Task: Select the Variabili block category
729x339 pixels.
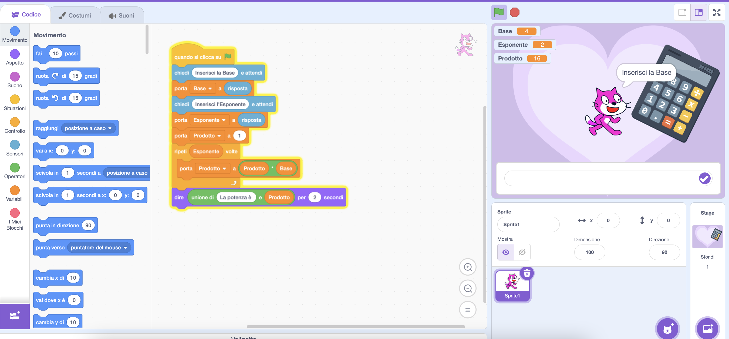Action: [15, 193]
